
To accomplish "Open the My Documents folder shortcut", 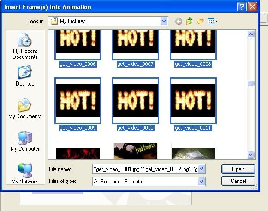I will (25, 108).
